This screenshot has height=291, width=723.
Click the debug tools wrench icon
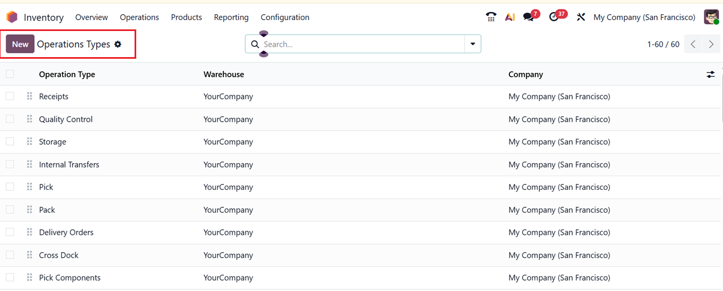coord(581,17)
